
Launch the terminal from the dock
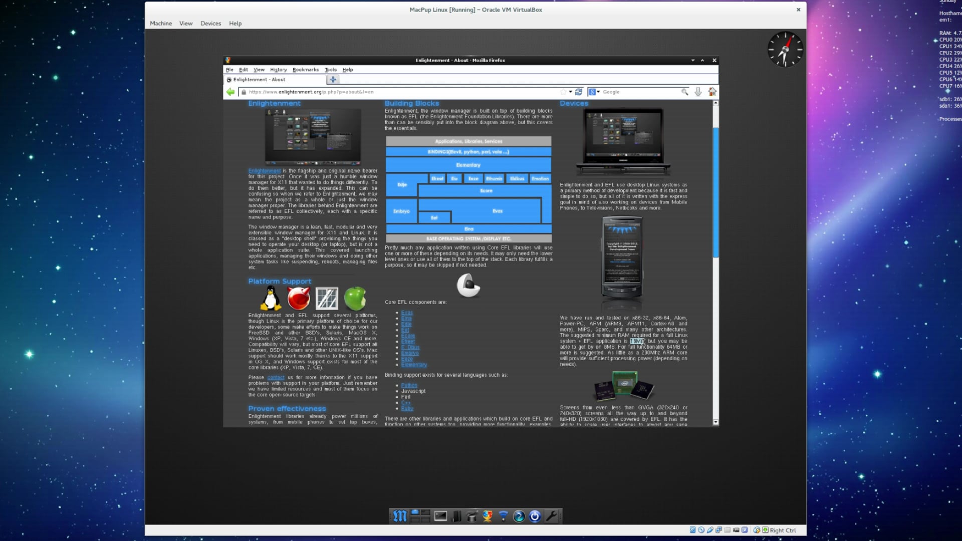coord(440,516)
